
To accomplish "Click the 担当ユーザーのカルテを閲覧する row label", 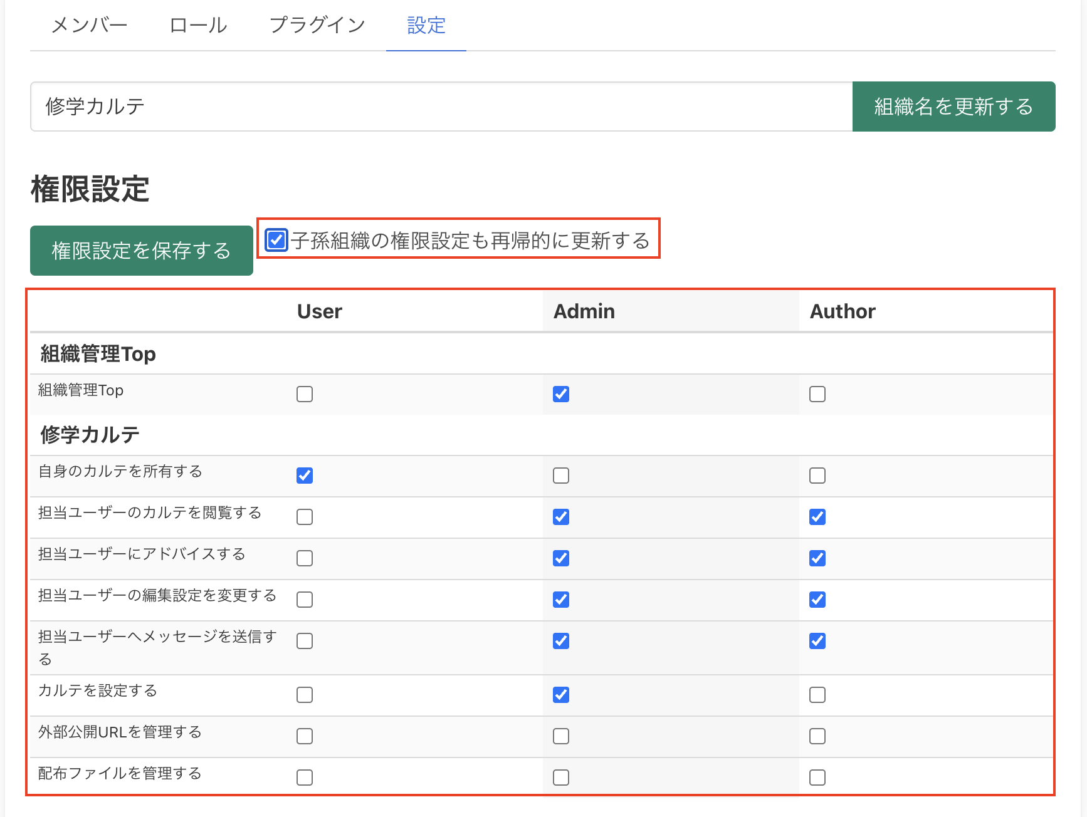I will [150, 513].
